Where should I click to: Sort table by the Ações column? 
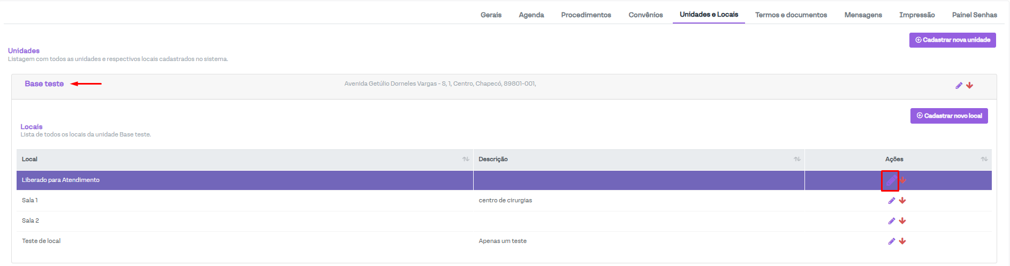(984, 159)
